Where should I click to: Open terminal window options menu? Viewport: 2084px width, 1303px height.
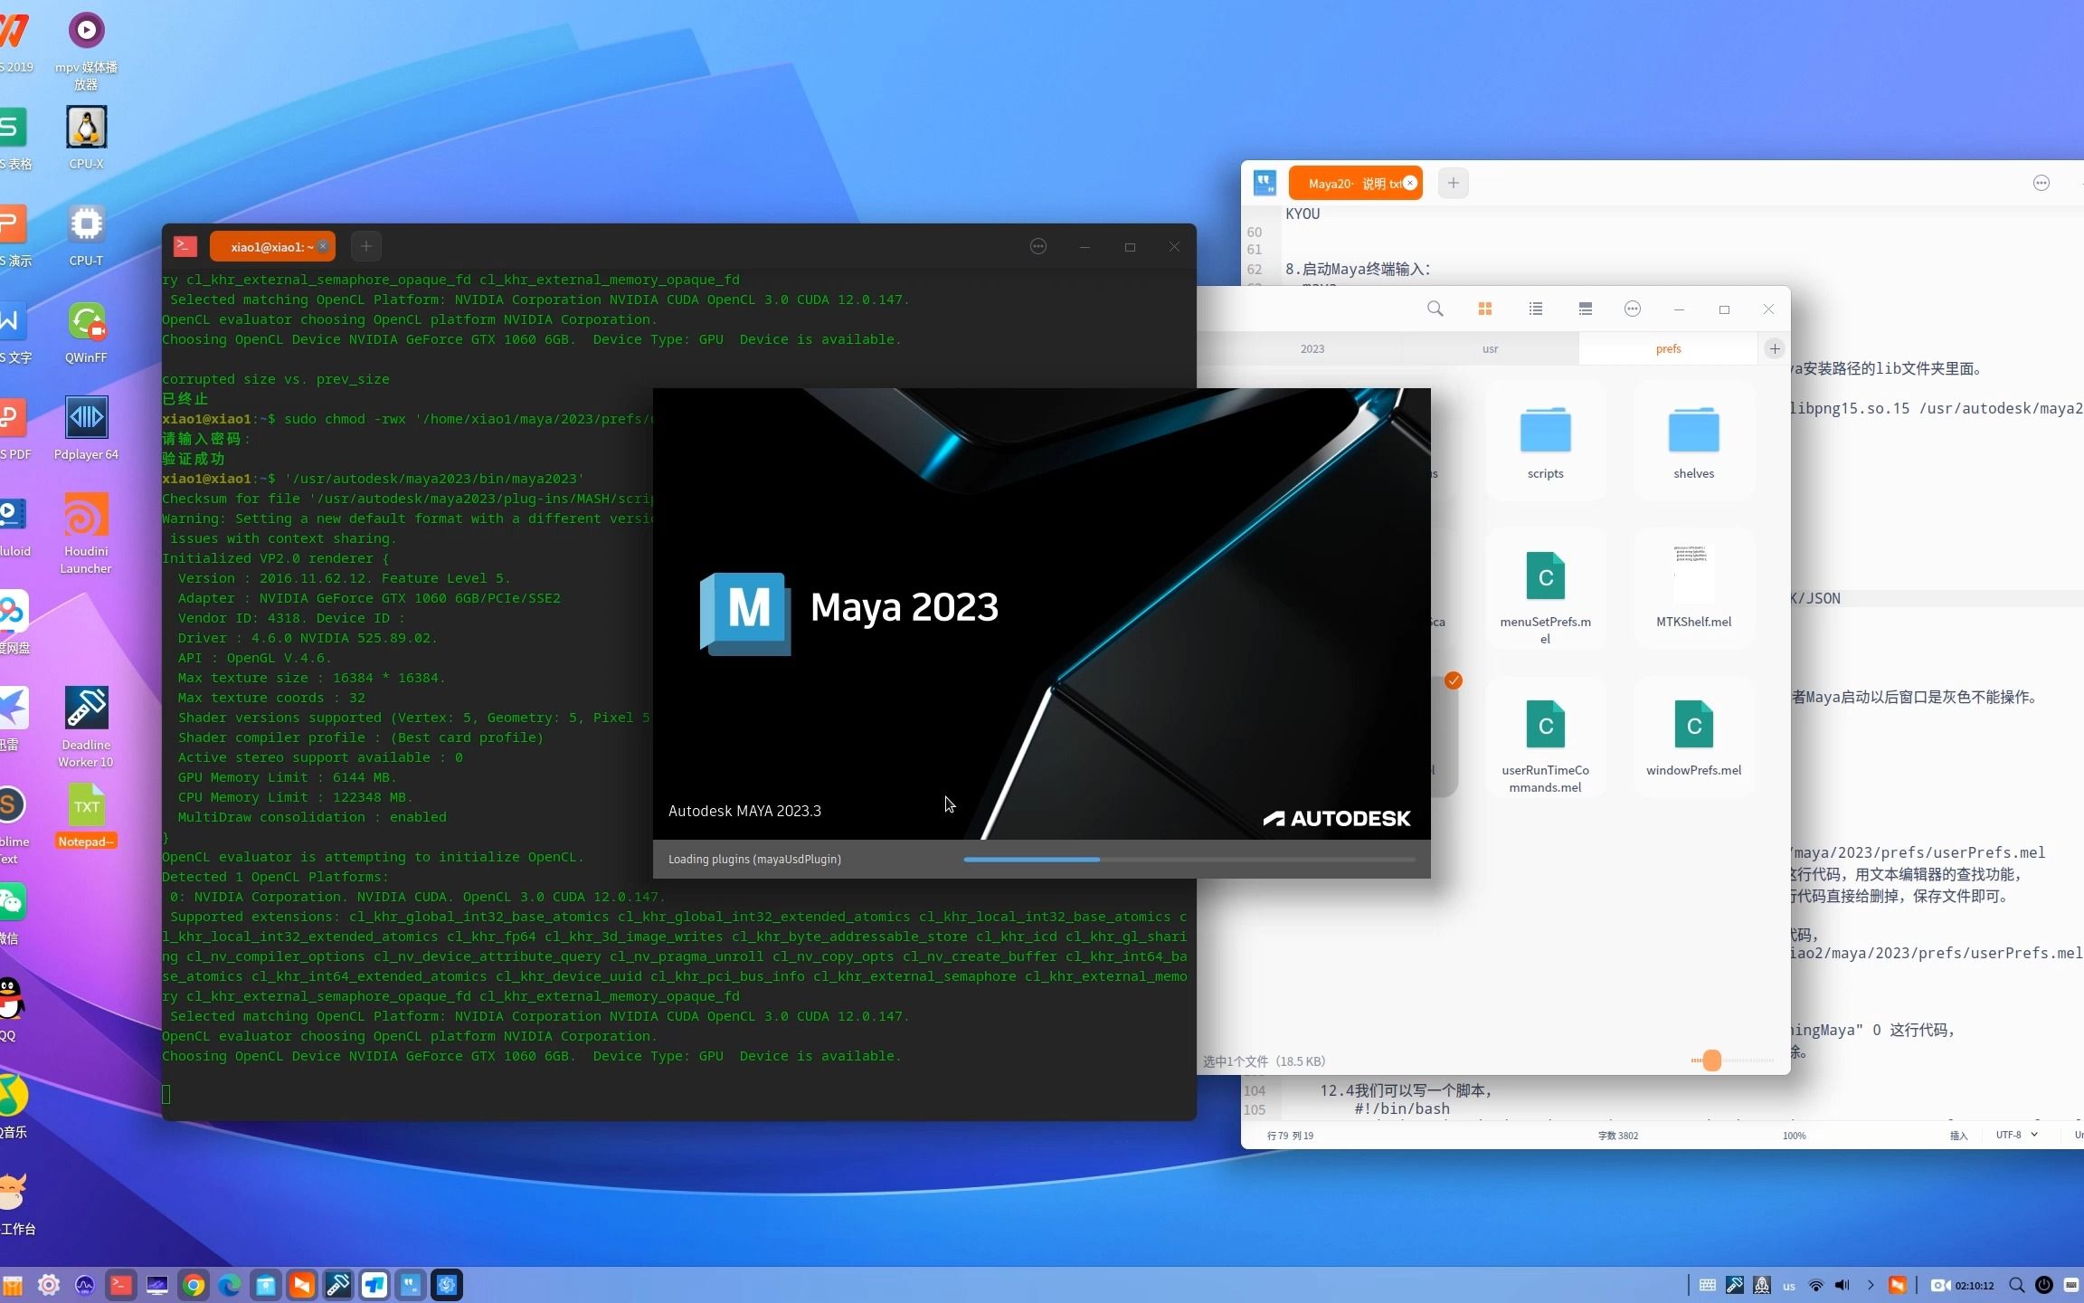(x=1037, y=246)
